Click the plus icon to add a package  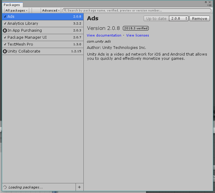79,187
